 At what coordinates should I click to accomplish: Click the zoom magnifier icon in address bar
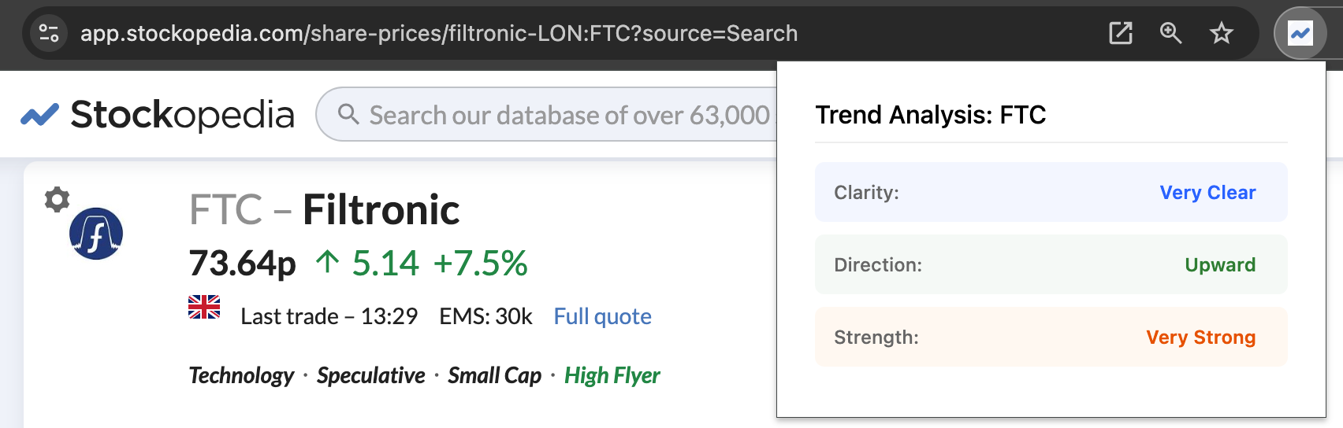coord(1171,33)
